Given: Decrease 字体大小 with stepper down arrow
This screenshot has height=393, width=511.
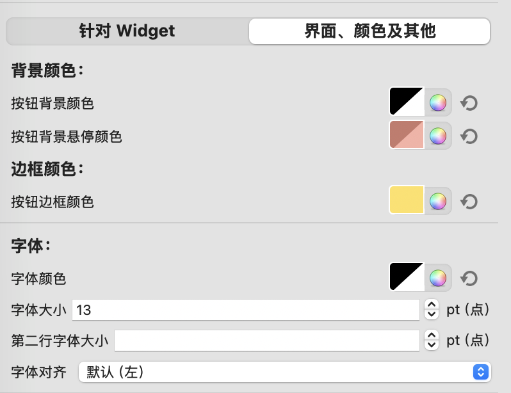Looking at the screenshot, I should [432, 314].
